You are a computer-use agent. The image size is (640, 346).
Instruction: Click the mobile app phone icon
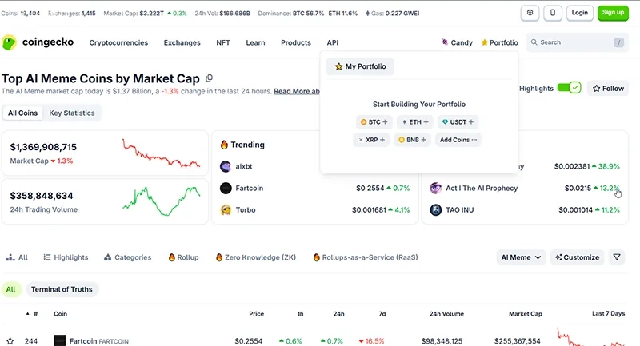[553, 13]
